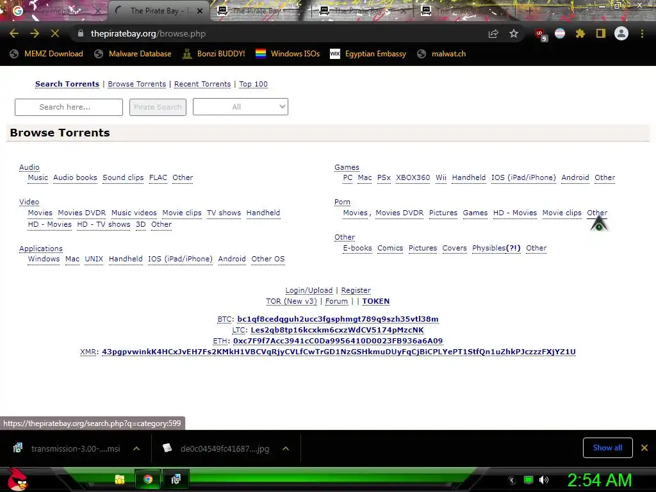Browse the UNIX applications category
656x492 pixels.
[94, 259]
